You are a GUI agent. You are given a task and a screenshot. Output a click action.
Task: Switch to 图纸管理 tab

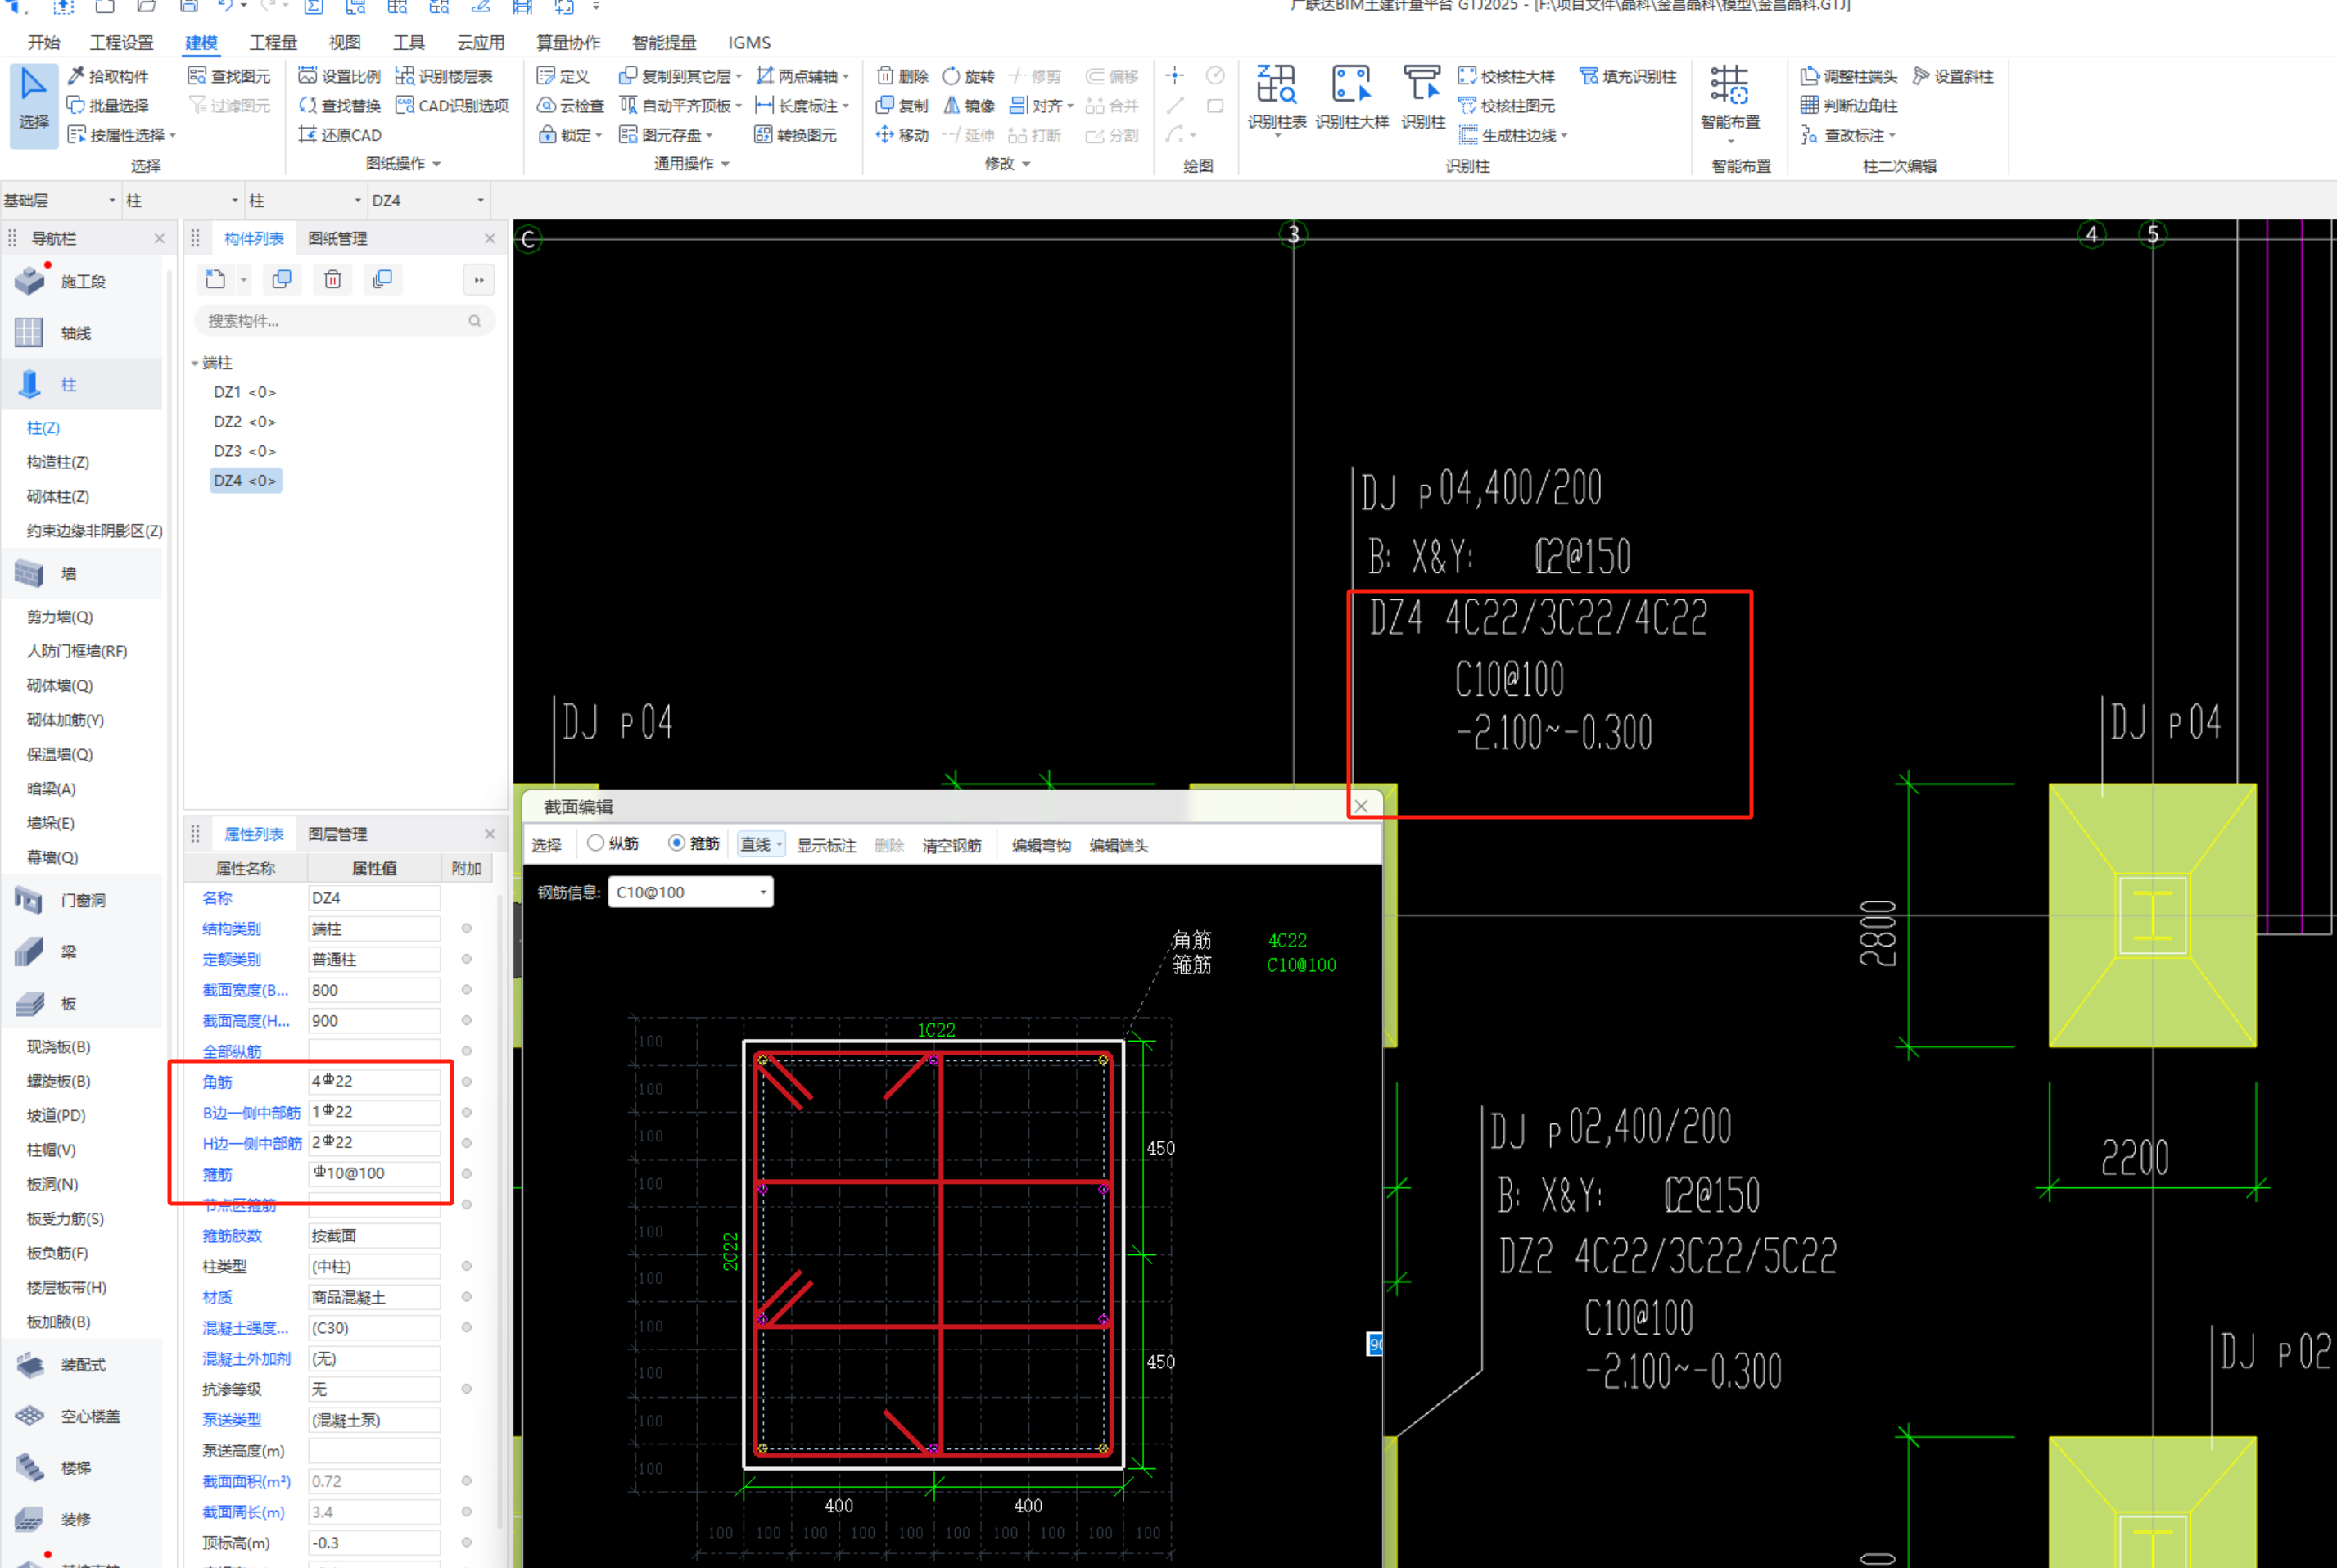pos(337,238)
